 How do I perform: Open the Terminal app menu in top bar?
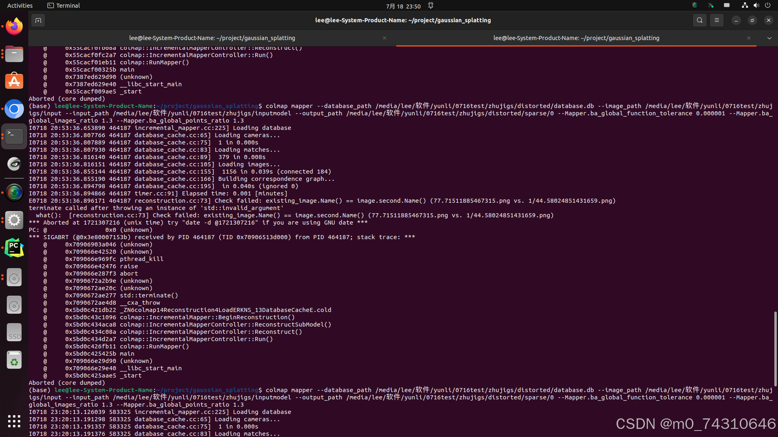point(64,6)
